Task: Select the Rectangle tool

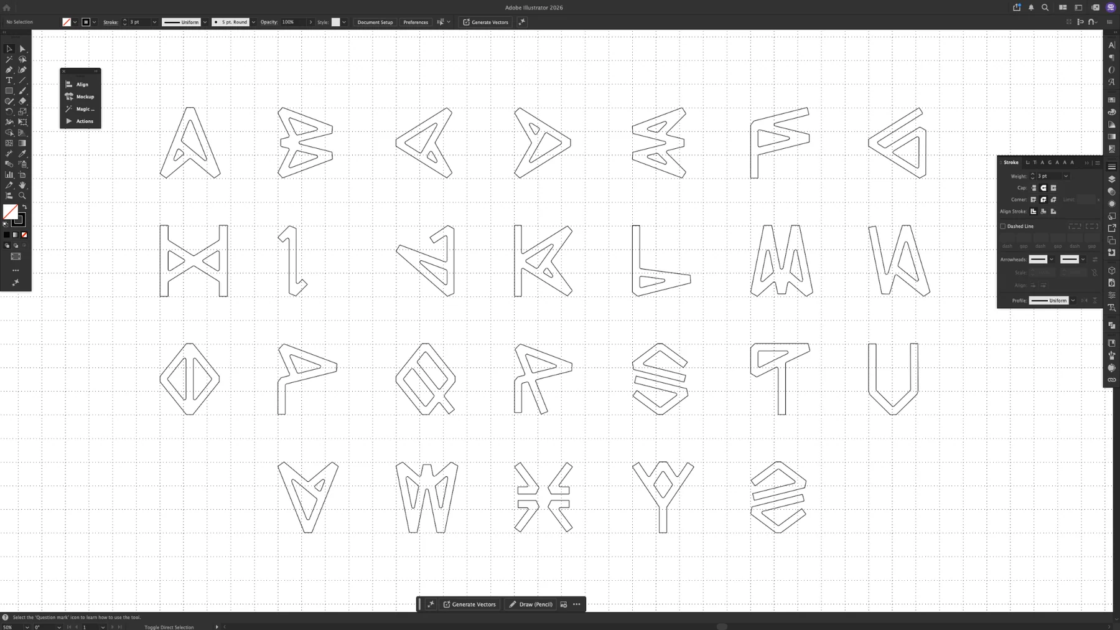Action: 9,91
